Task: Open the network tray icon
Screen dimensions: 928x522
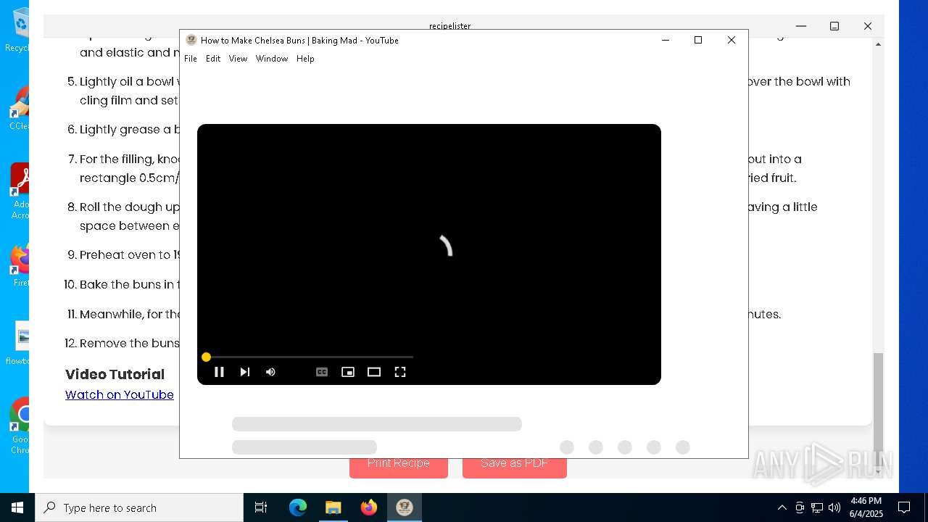Action: click(817, 507)
